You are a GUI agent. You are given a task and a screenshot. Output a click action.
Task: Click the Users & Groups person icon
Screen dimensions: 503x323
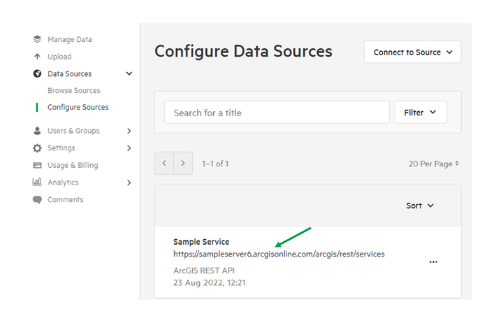37,131
